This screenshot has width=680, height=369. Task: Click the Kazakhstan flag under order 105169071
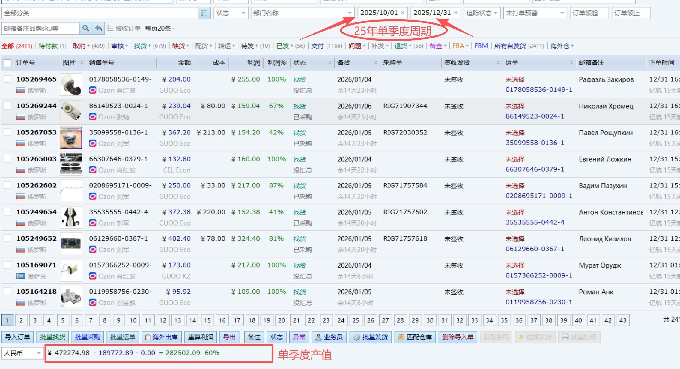pos(21,276)
